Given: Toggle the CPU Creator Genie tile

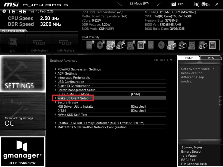Looking at the screenshot, I should [x=13, y=44].
